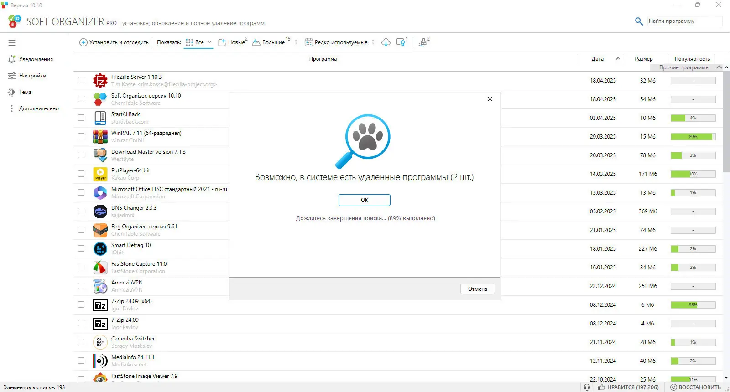Viewport: 730px width, 392px height.
Task: Enable the PotPlayer-64 bit checkbox
Action: pyautogui.click(x=81, y=174)
